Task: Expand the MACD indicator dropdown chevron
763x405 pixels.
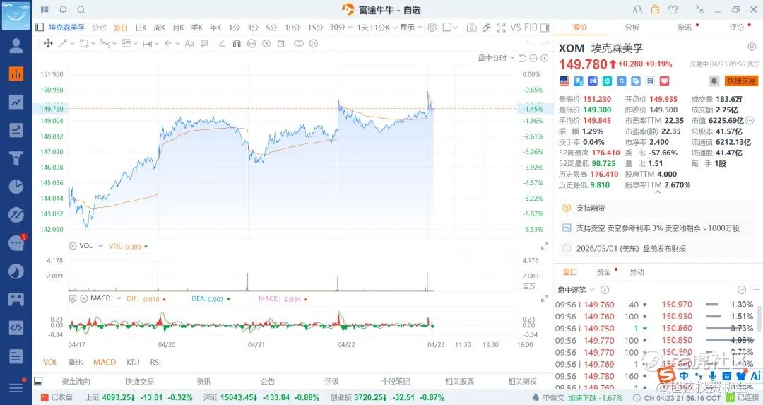Action: tap(118, 298)
